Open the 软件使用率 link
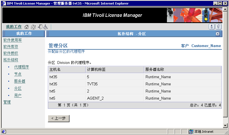 13,40
